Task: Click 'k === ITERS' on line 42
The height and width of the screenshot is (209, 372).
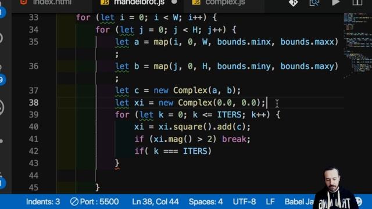Action: tap(180, 151)
